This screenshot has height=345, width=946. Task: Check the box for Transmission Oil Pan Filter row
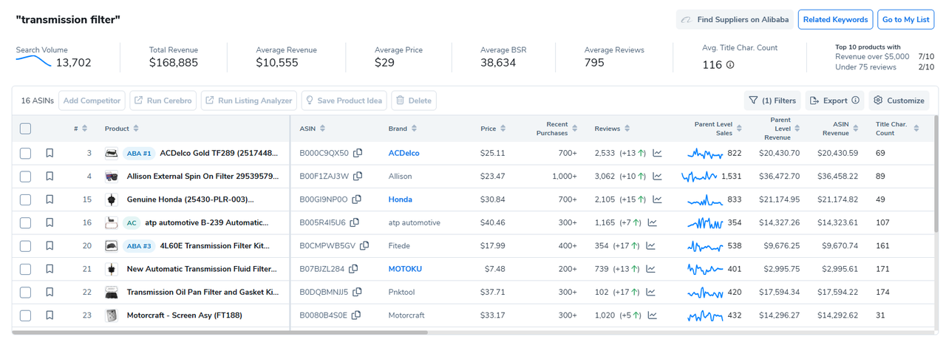(x=26, y=292)
